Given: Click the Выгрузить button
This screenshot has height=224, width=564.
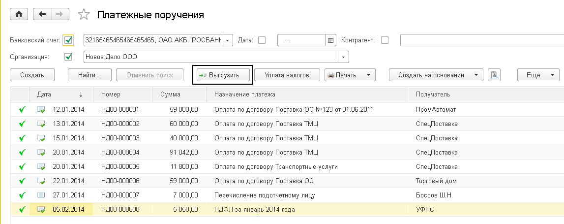Looking at the screenshot, I should [x=223, y=75].
